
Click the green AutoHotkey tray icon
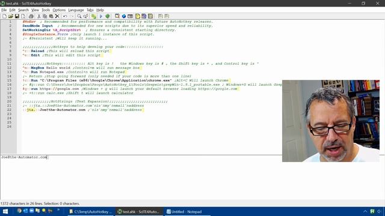click(x=372, y=211)
